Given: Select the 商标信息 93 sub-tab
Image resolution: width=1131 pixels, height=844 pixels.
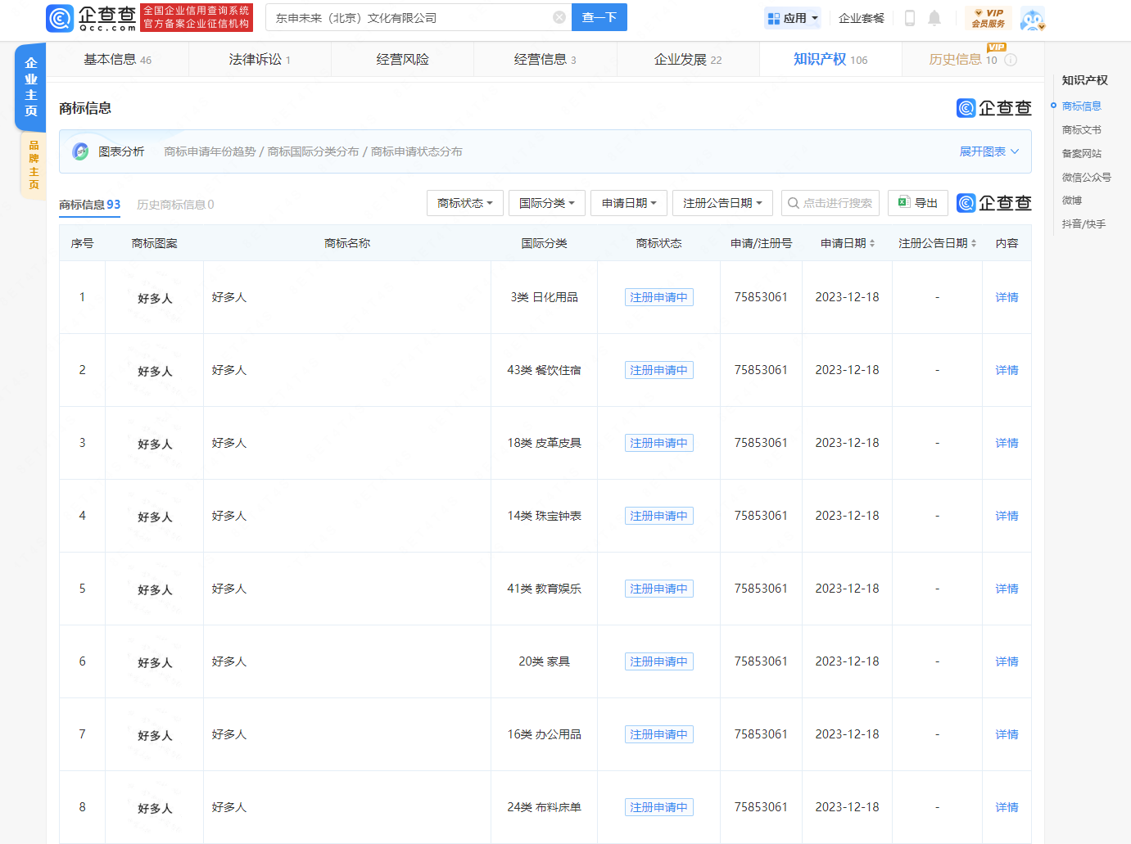Looking at the screenshot, I should (x=90, y=205).
